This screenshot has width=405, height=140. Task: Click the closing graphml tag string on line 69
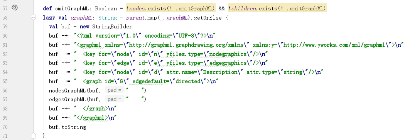click(95, 118)
